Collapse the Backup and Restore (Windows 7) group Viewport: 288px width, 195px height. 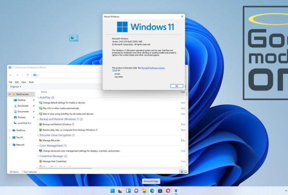[38, 119]
